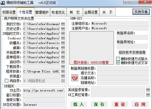Image resolution: width=152 pixels, height=109 pixels.
Task: Click the green 载入 button
Action: point(79,104)
